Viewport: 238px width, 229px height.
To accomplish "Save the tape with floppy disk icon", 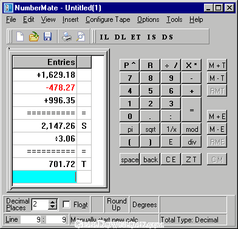I will tap(47, 36).
